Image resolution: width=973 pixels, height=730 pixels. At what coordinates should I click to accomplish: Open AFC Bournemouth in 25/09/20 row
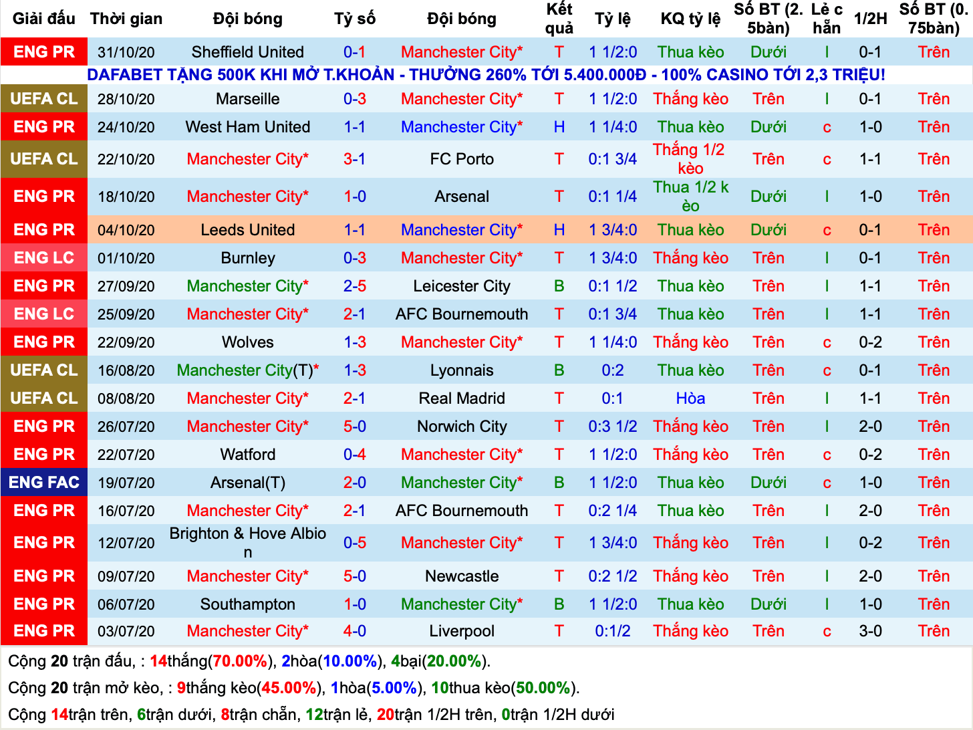tap(462, 314)
